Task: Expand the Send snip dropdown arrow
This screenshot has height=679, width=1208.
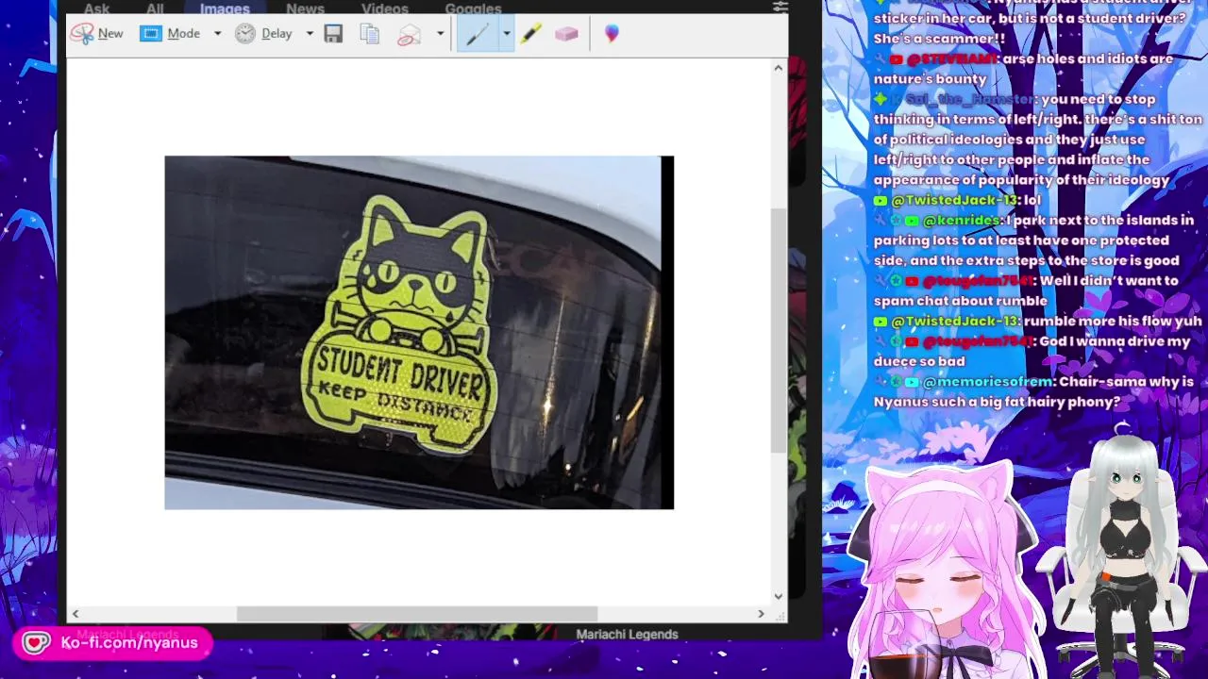Action: click(x=440, y=33)
